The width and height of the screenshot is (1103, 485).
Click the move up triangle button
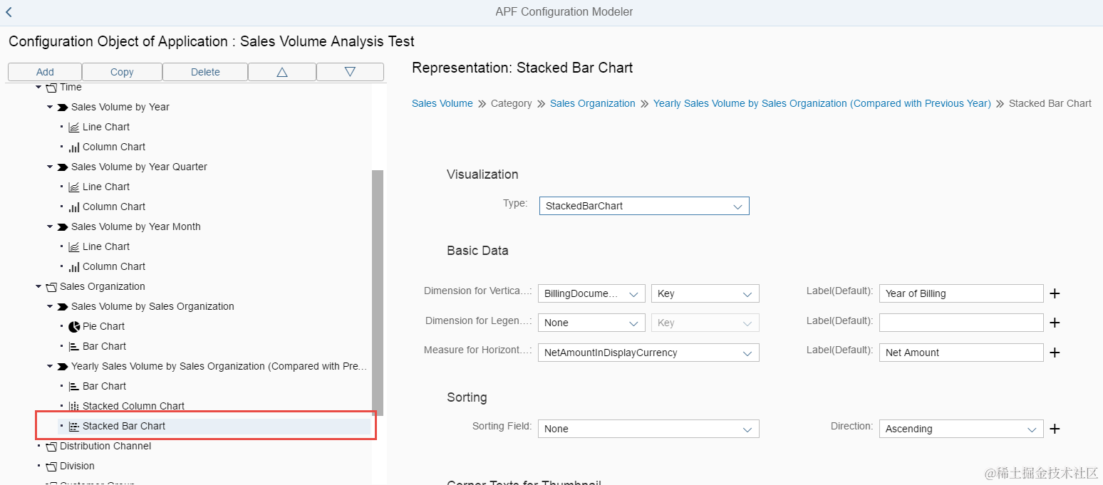coord(281,72)
